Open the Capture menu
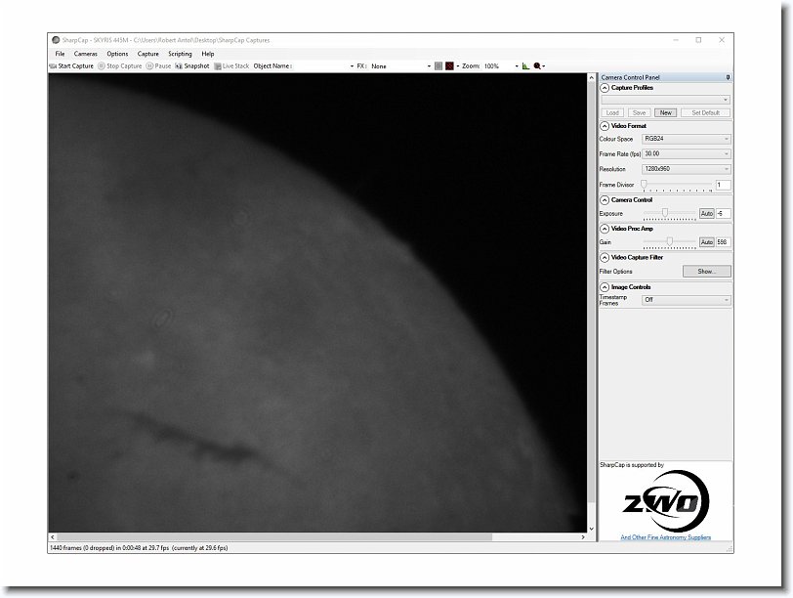 pos(148,54)
